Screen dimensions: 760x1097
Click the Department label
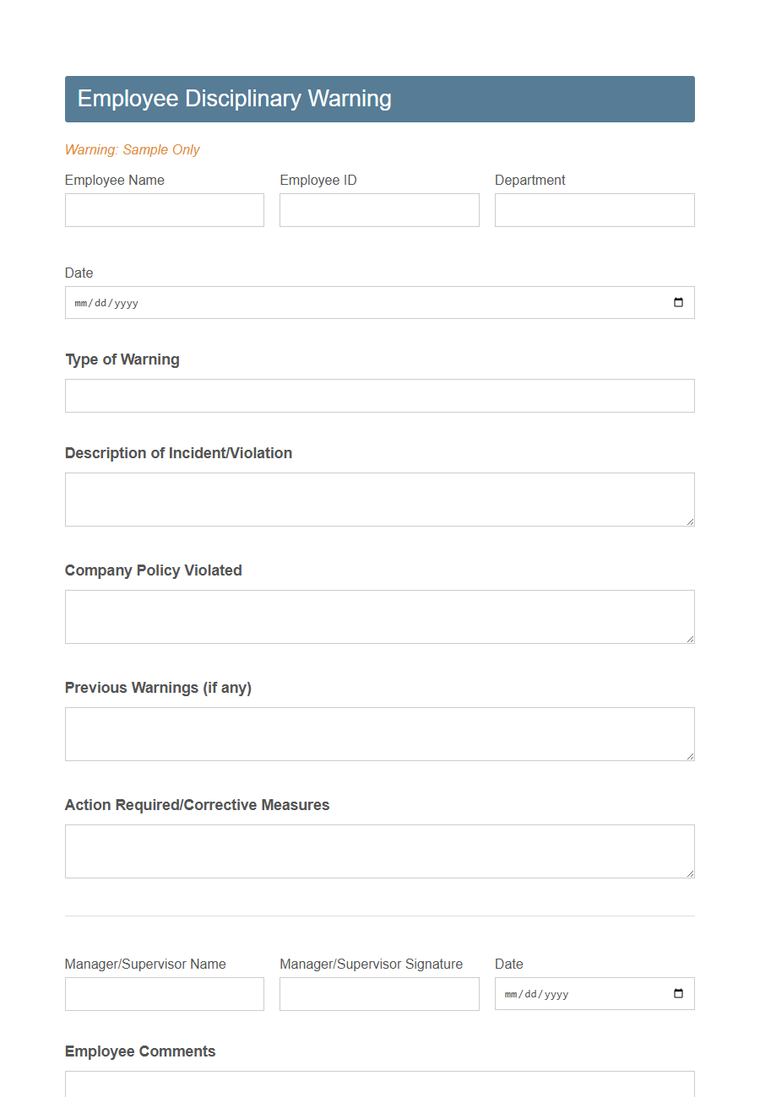click(x=530, y=180)
